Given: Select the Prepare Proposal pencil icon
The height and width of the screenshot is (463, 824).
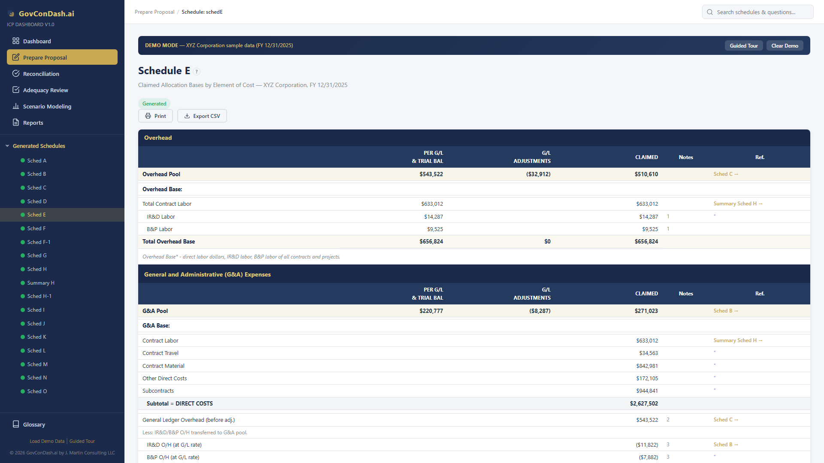Looking at the screenshot, I should coord(16,57).
